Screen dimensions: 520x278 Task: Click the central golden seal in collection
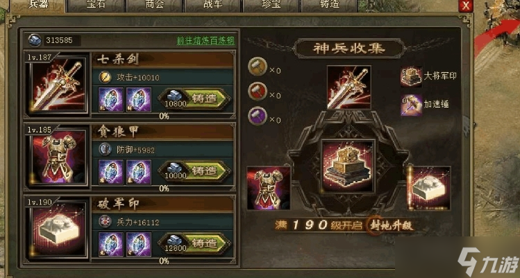349,166
